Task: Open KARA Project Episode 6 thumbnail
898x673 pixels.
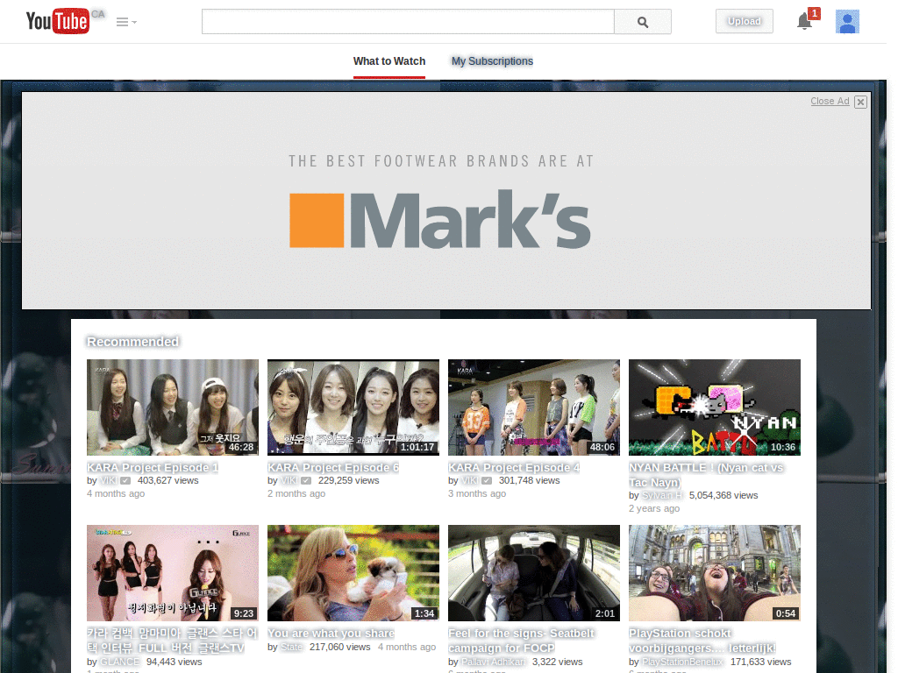Action: click(x=353, y=407)
